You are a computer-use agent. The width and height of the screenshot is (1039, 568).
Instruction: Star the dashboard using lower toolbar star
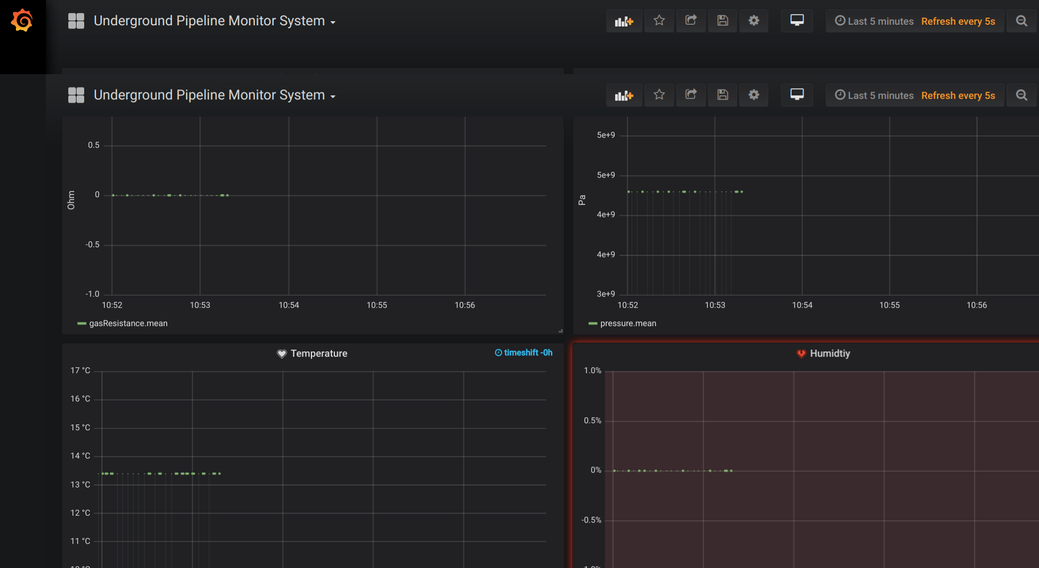click(x=659, y=95)
